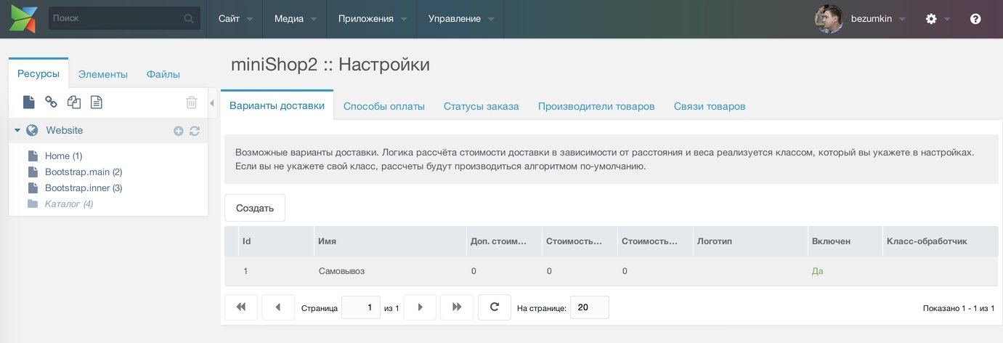The width and height of the screenshot is (1003, 343).
Task: Sort by Логотип column header
Action: pos(749,241)
